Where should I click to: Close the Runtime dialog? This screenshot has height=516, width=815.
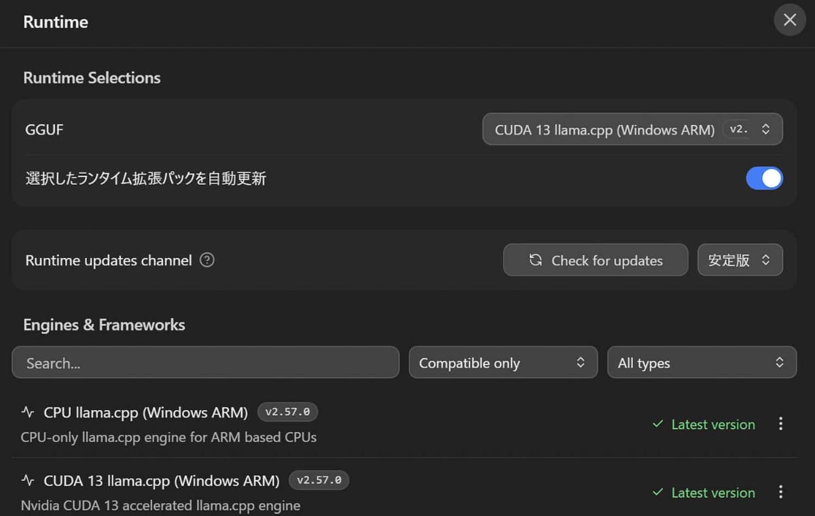click(x=790, y=20)
